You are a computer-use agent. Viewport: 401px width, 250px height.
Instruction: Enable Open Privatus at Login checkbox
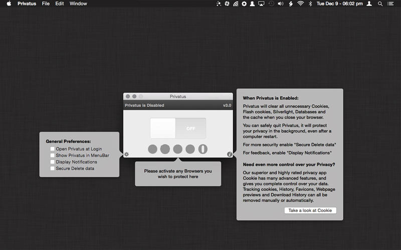pyautogui.click(x=53, y=149)
